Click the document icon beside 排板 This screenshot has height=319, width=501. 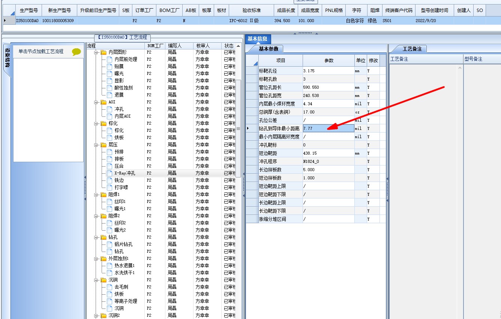click(109, 159)
